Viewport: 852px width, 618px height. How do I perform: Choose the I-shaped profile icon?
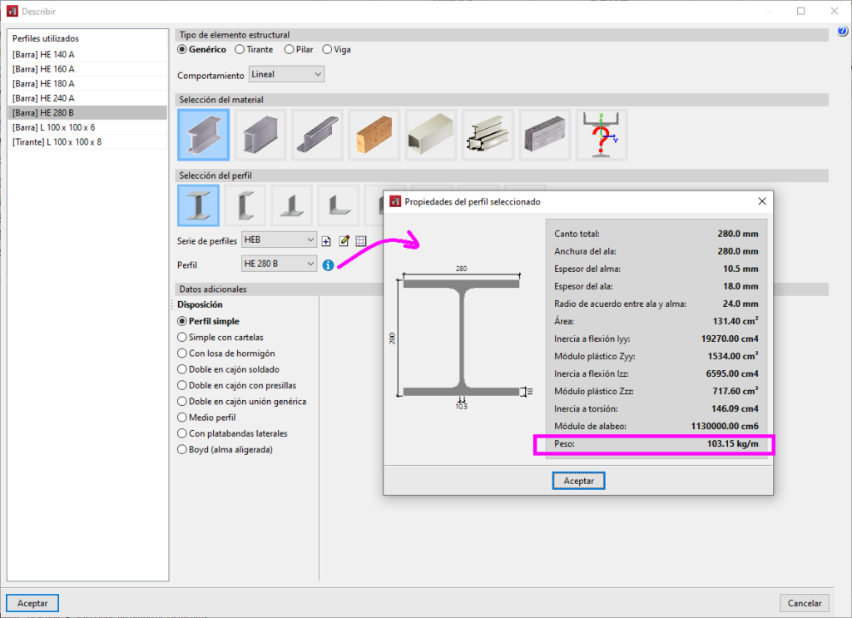tap(198, 205)
